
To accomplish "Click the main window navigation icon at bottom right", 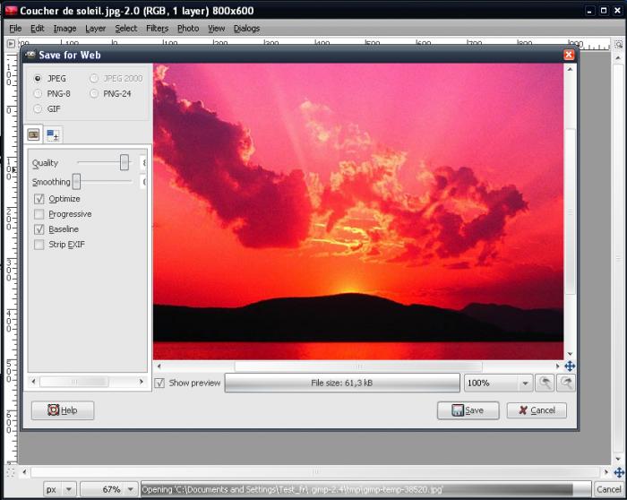I will (x=618, y=471).
